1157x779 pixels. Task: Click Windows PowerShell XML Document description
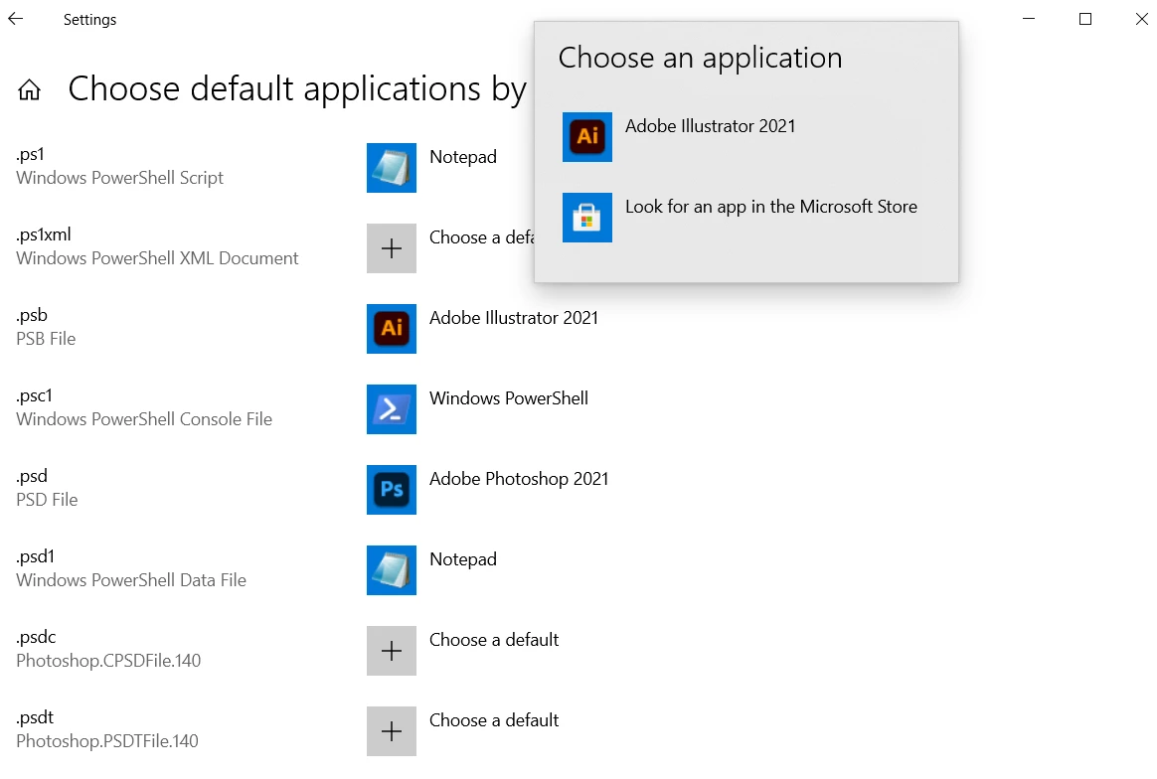pos(157,258)
